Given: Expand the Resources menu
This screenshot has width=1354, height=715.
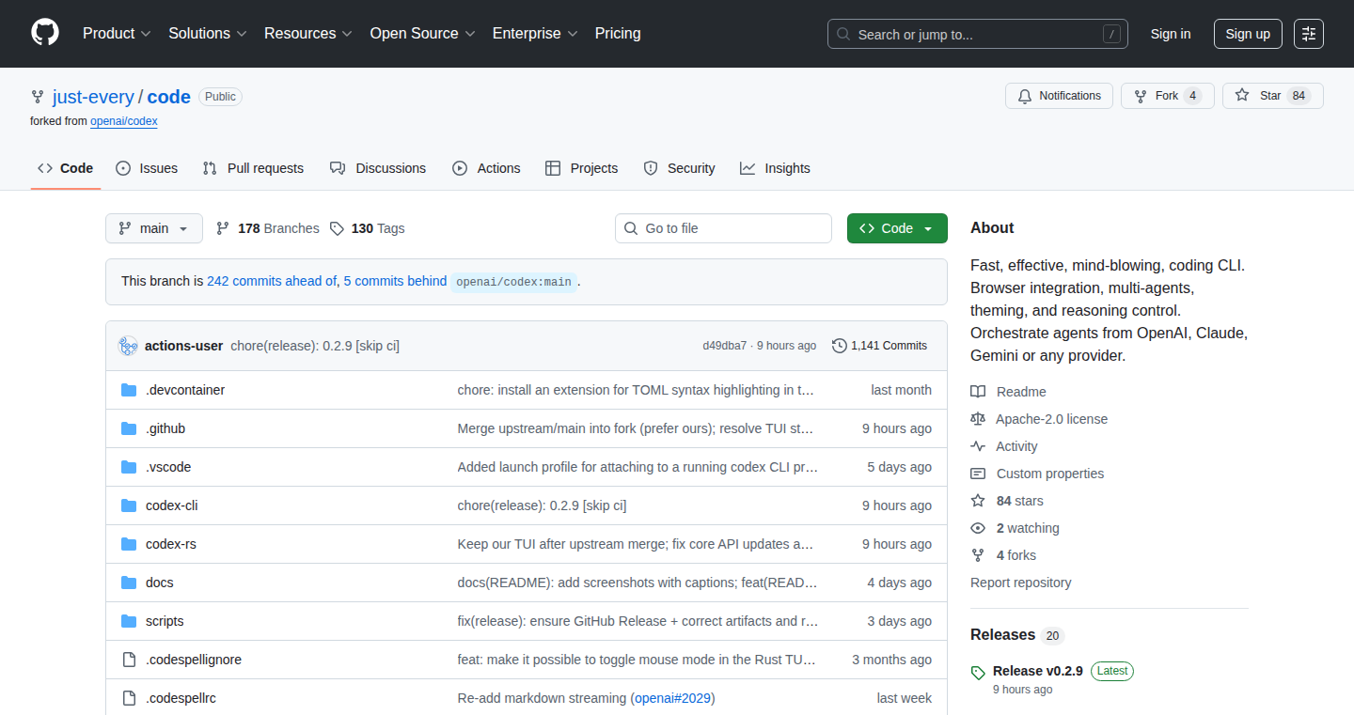Looking at the screenshot, I should [x=308, y=34].
